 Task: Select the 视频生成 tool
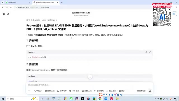(x=87, y=91)
